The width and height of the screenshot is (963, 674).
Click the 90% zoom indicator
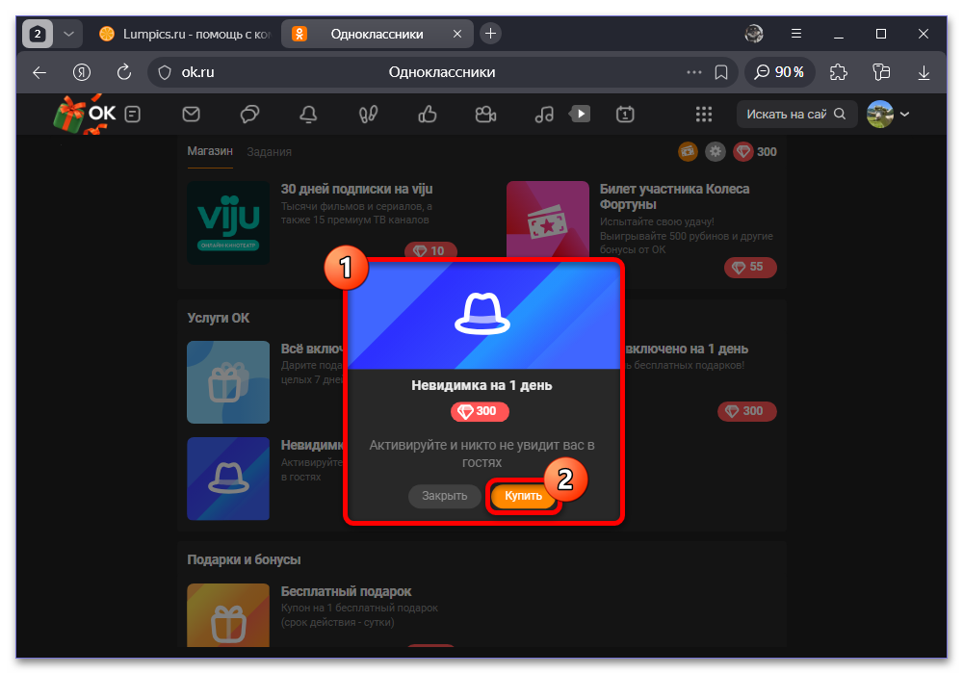(779, 72)
